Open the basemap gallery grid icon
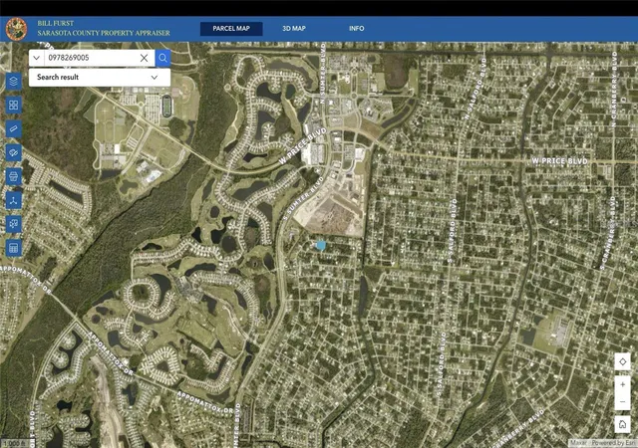 [13, 106]
